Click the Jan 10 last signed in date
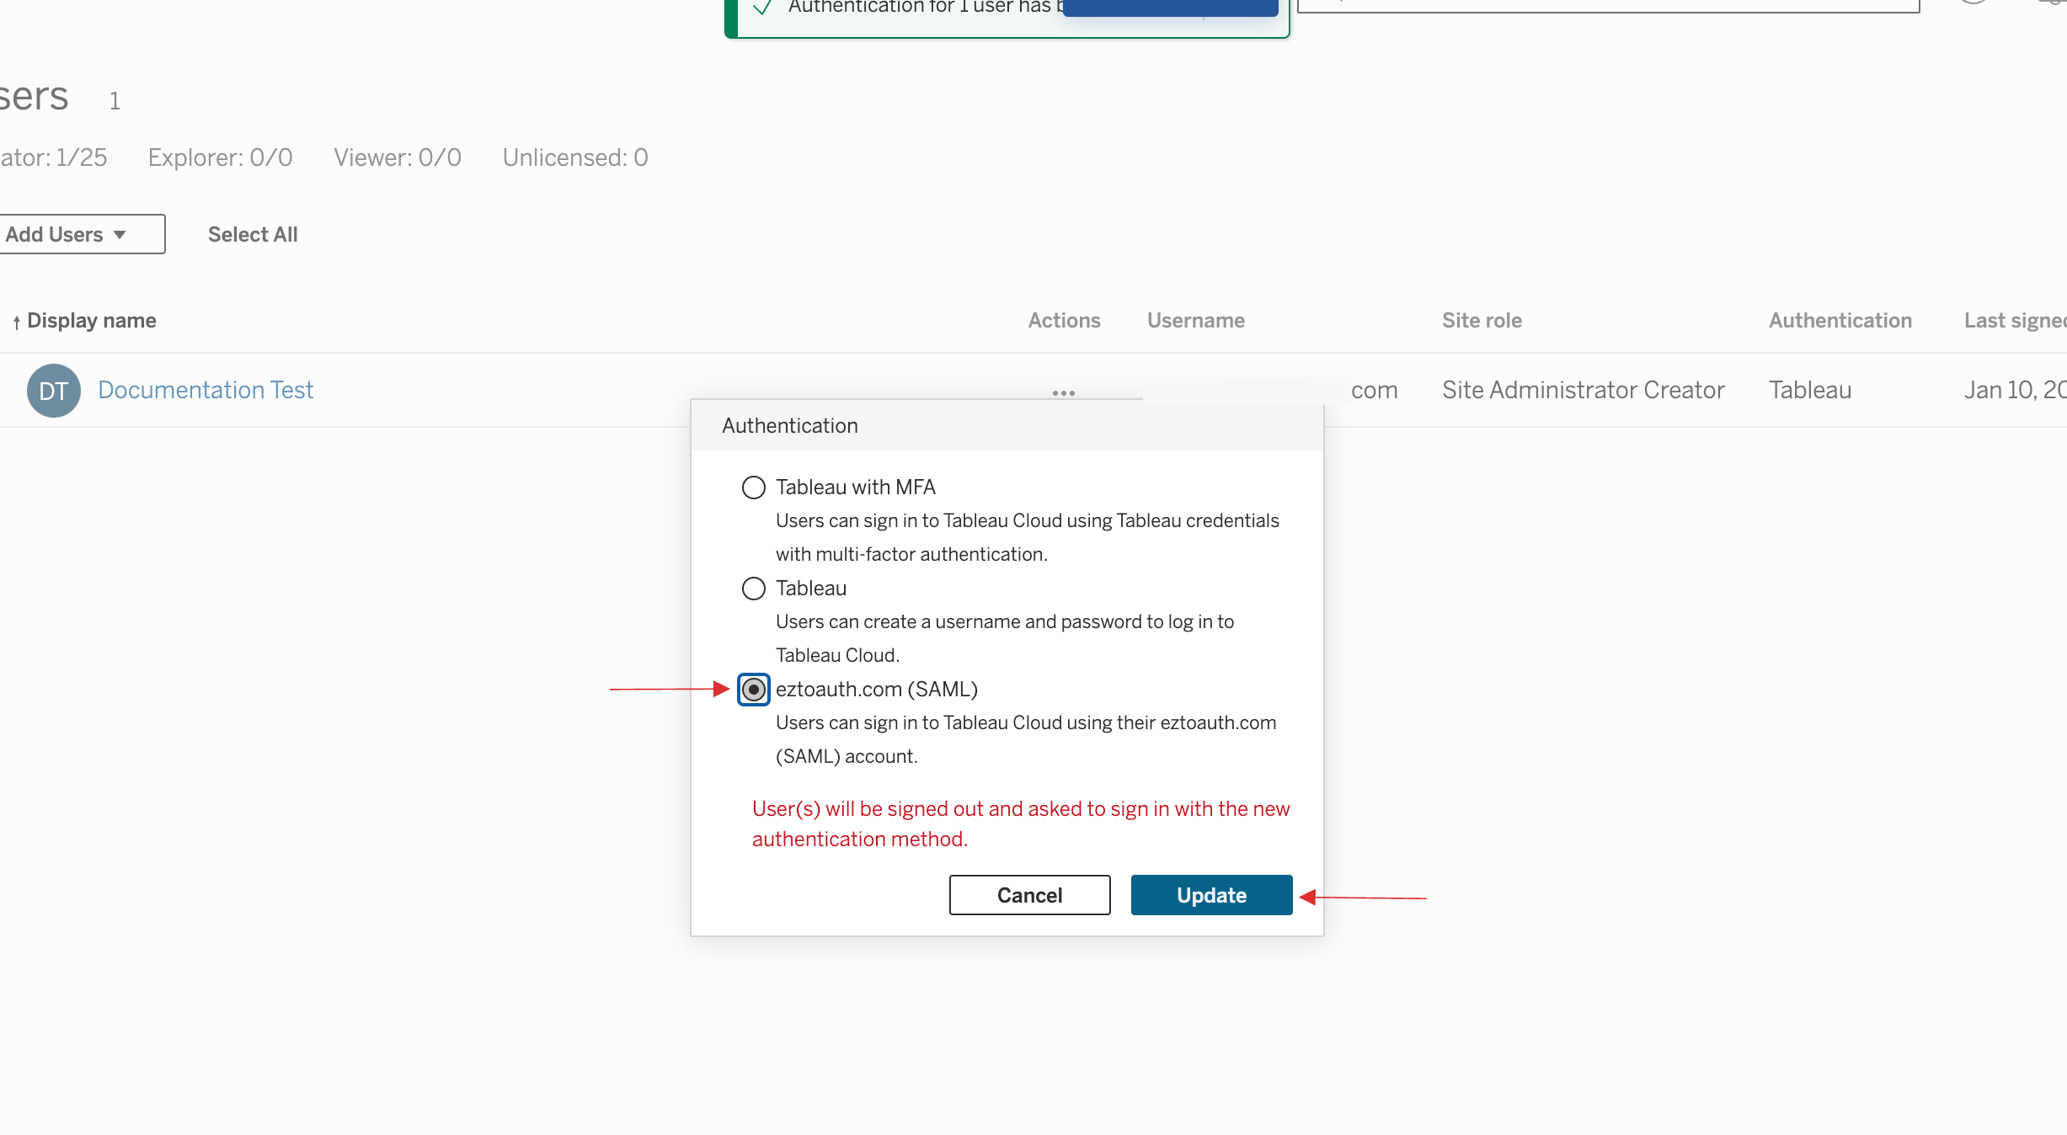 point(2015,390)
